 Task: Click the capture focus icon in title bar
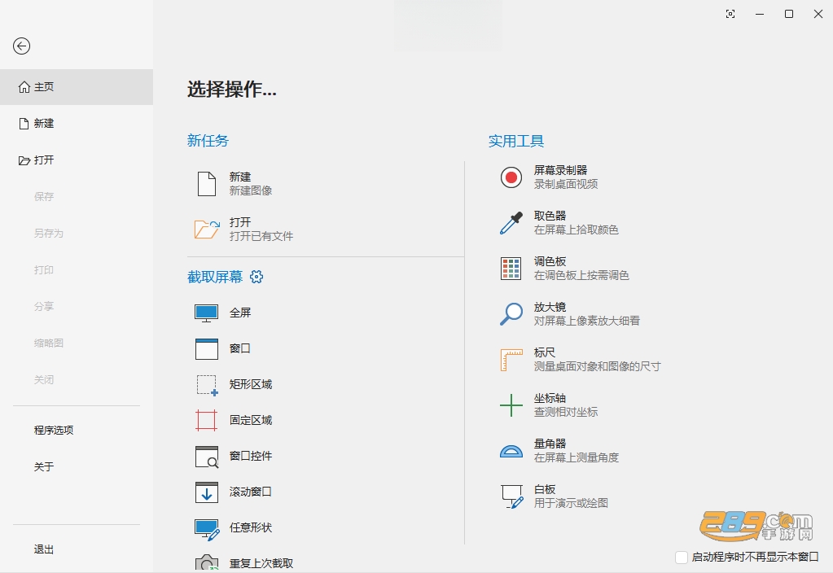[x=730, y=14]
